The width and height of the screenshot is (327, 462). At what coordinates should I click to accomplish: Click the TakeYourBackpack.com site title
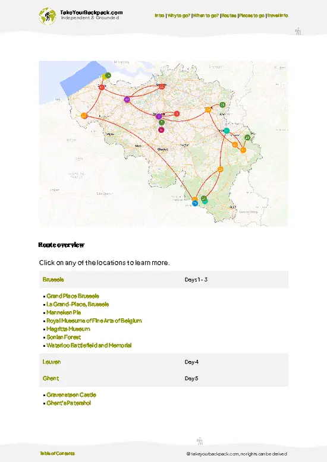[x=91, y=12]
